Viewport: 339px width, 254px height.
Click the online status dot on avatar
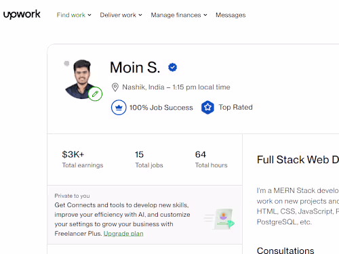66,64
